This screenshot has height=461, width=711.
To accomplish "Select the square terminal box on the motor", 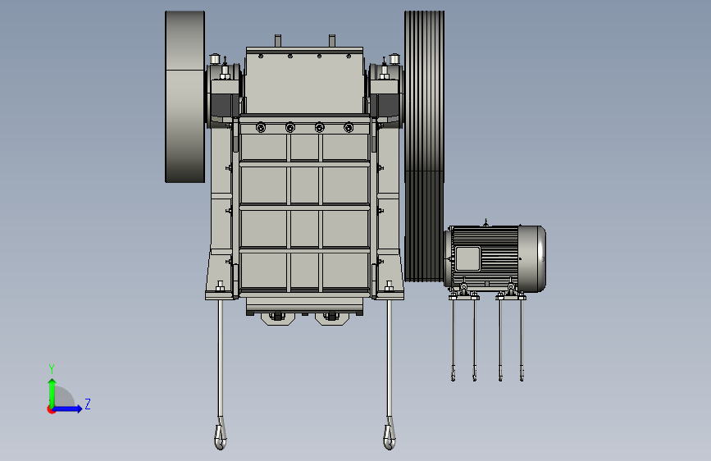I will (x=467, y=258).
